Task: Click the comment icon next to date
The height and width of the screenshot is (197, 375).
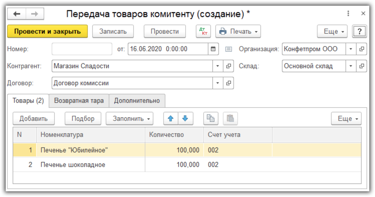Action: [229, 49]
